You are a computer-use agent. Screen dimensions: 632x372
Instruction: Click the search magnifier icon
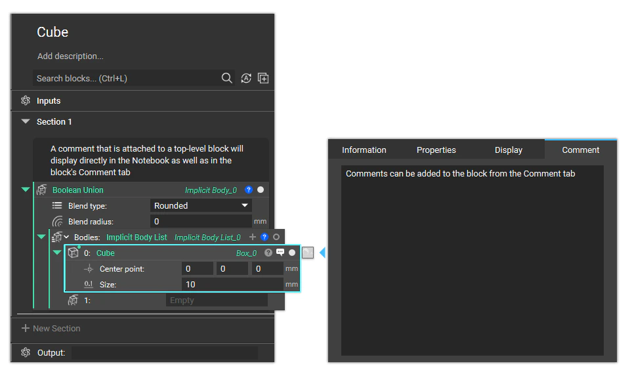click(x=227, y=78)
